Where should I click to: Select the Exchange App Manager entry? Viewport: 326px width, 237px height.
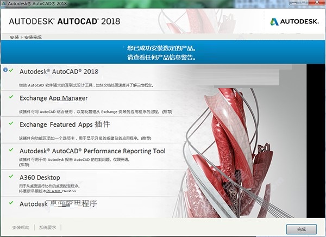tap(53, 98)
